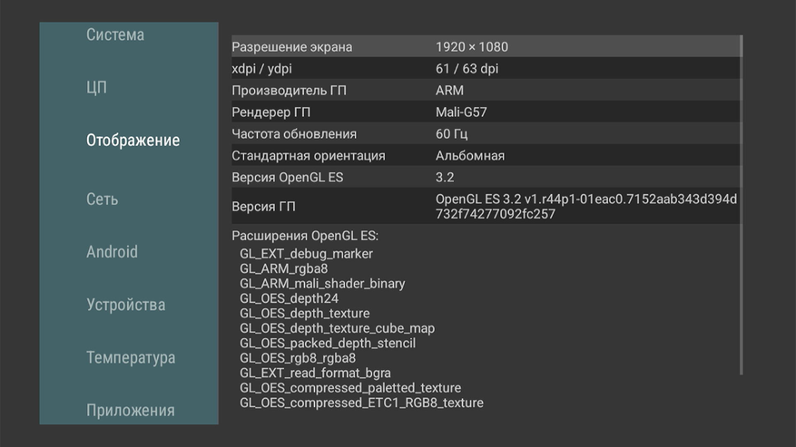Click the Производитель ГП row
Screen dimensions: 796x447
tap(486, 91)
